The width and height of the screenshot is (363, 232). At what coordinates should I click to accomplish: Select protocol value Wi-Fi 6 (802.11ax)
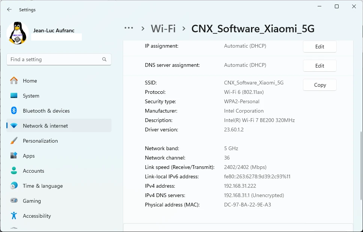[x=244, y=92]
